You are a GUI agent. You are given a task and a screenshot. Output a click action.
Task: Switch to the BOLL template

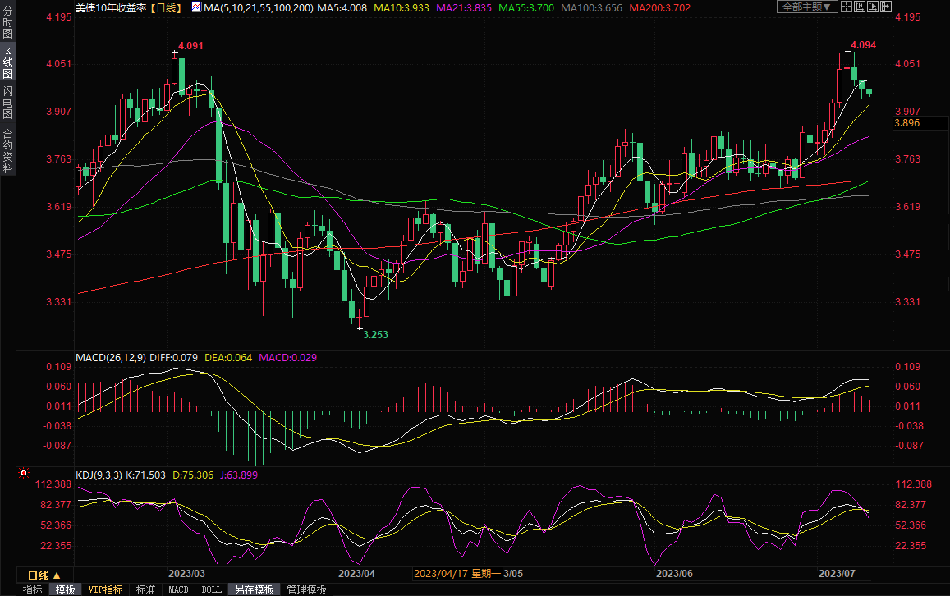[211, 589]
